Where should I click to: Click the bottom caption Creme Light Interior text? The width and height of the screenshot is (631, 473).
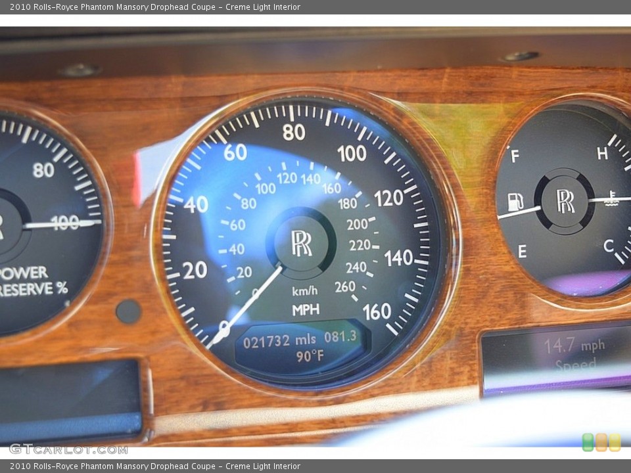[263, 466]
